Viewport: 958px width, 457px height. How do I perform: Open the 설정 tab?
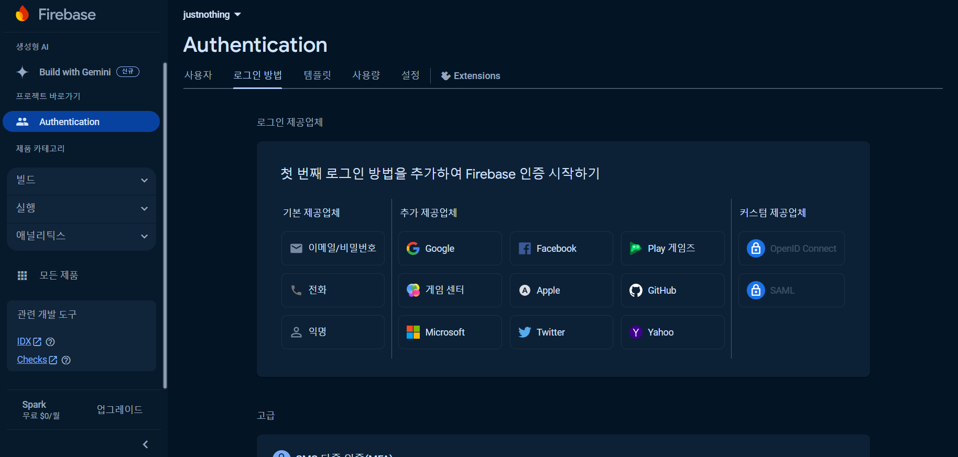[410, 75]
